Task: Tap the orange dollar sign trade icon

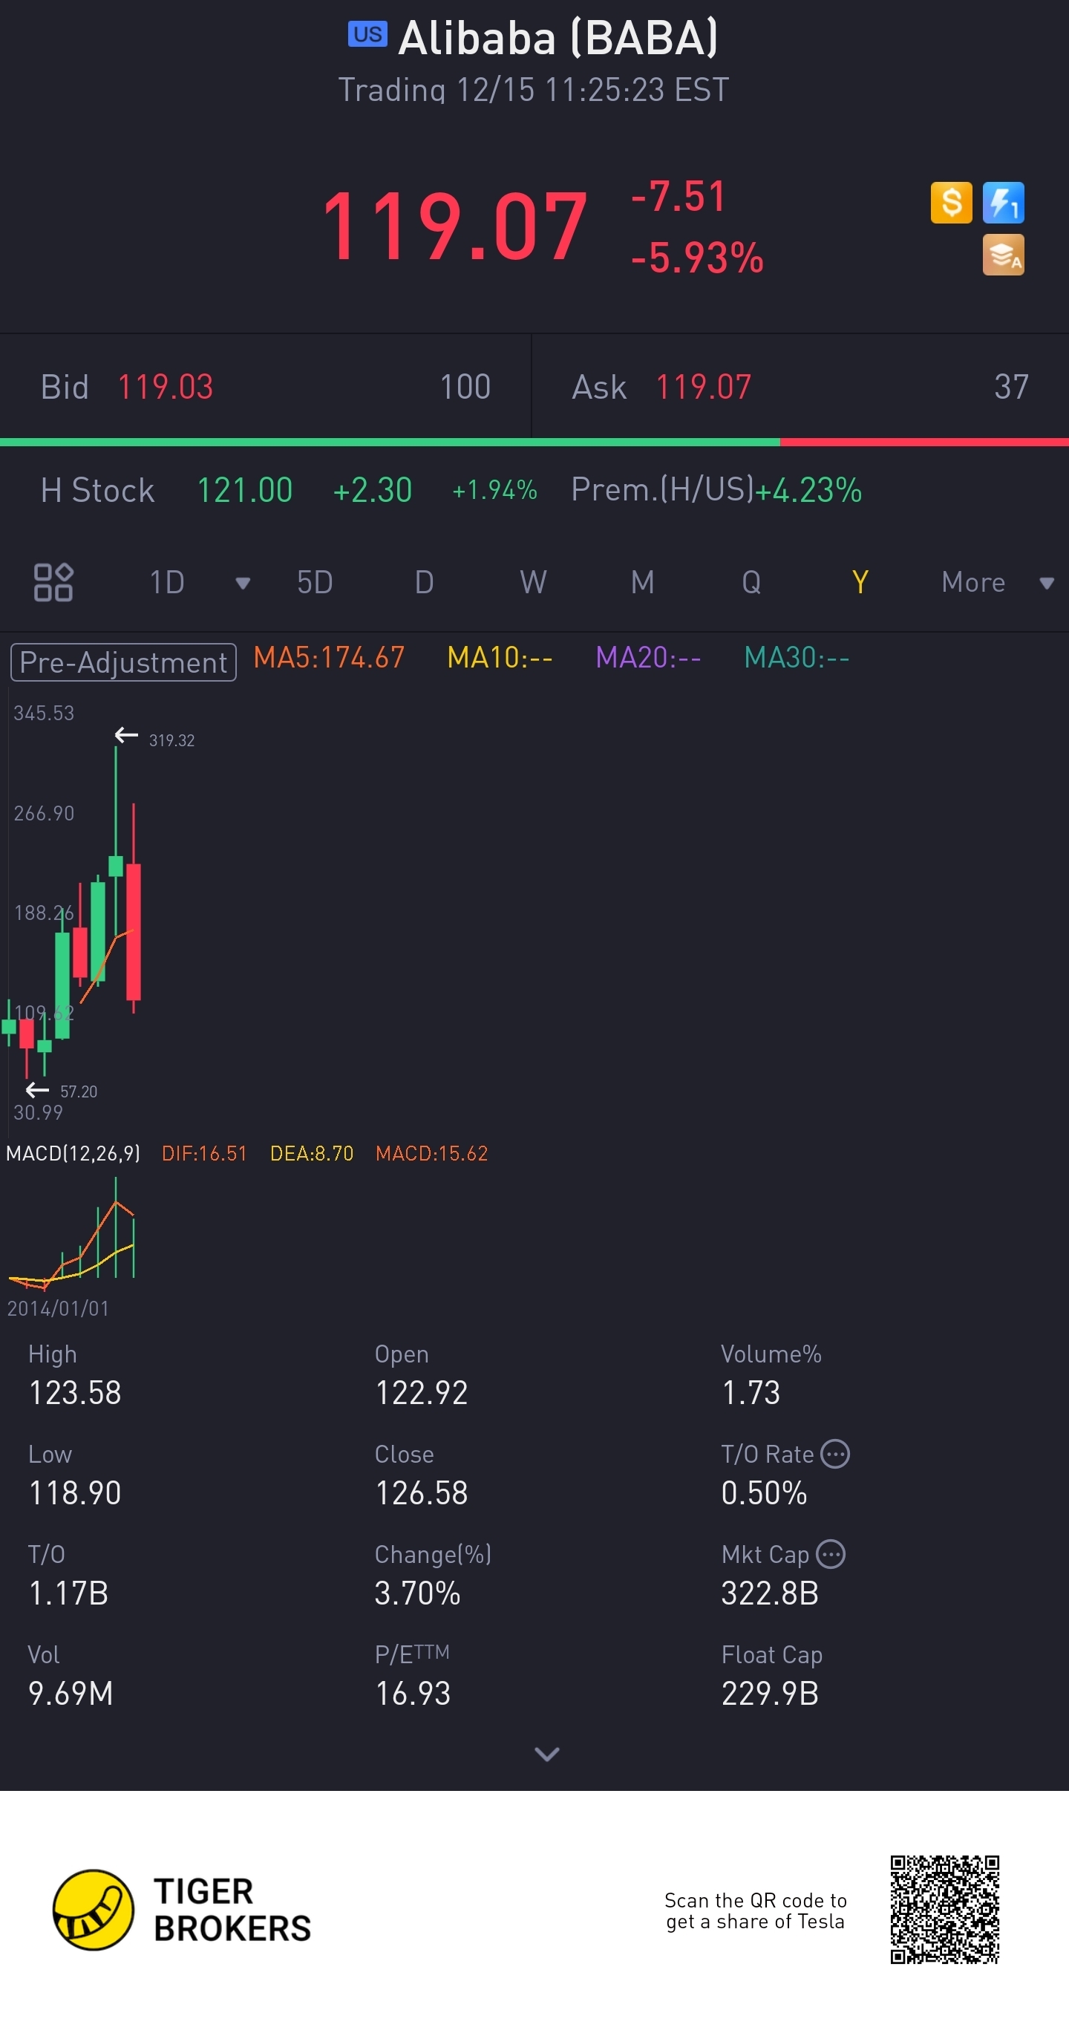Action: pyautogui.click(x=951, y=203)
